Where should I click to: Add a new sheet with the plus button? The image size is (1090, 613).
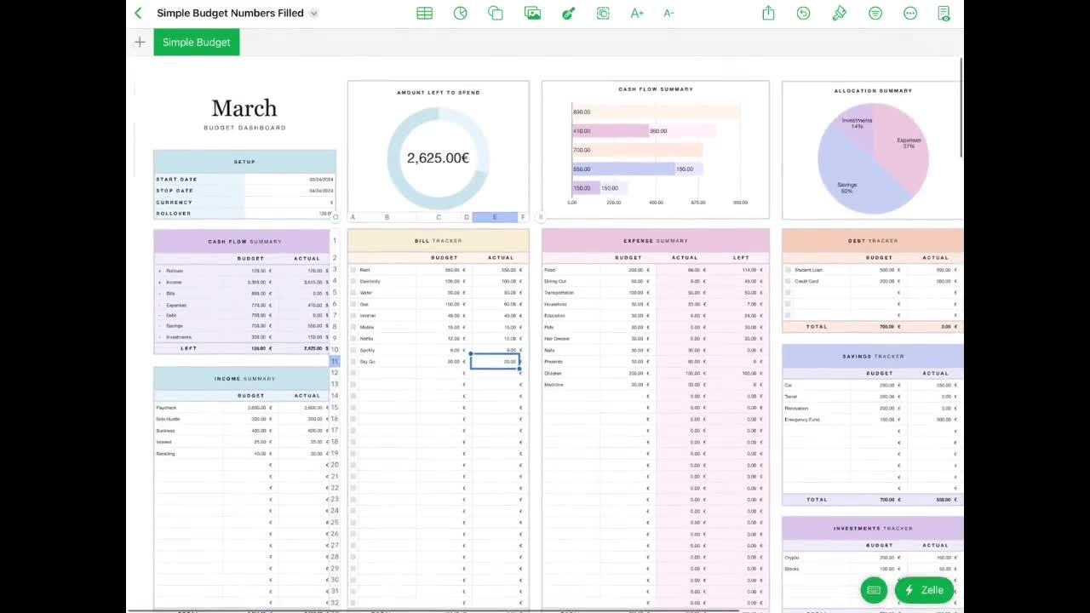[140, 42]
